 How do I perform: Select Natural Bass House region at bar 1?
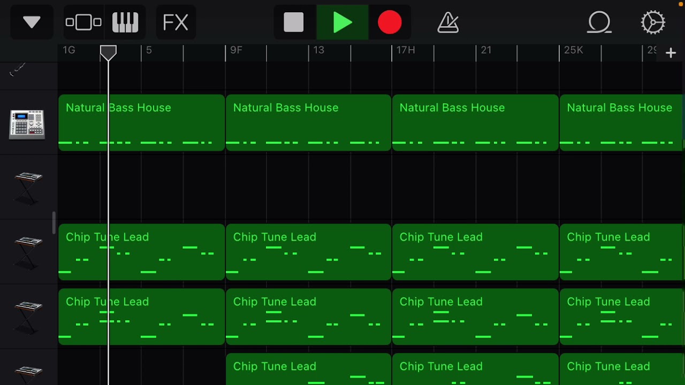[x=141, y=122]
